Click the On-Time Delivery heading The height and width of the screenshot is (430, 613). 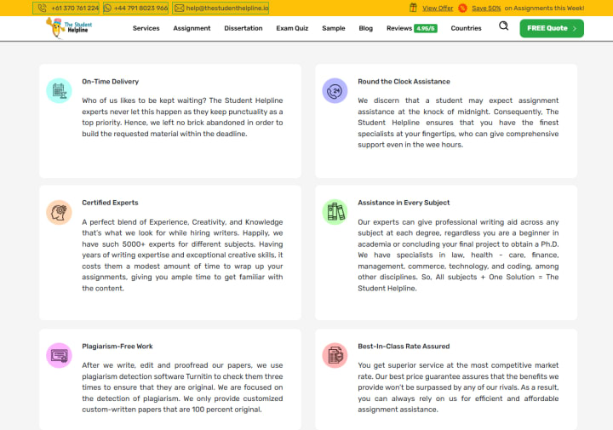pyautogui.click(x=110, y=81)
